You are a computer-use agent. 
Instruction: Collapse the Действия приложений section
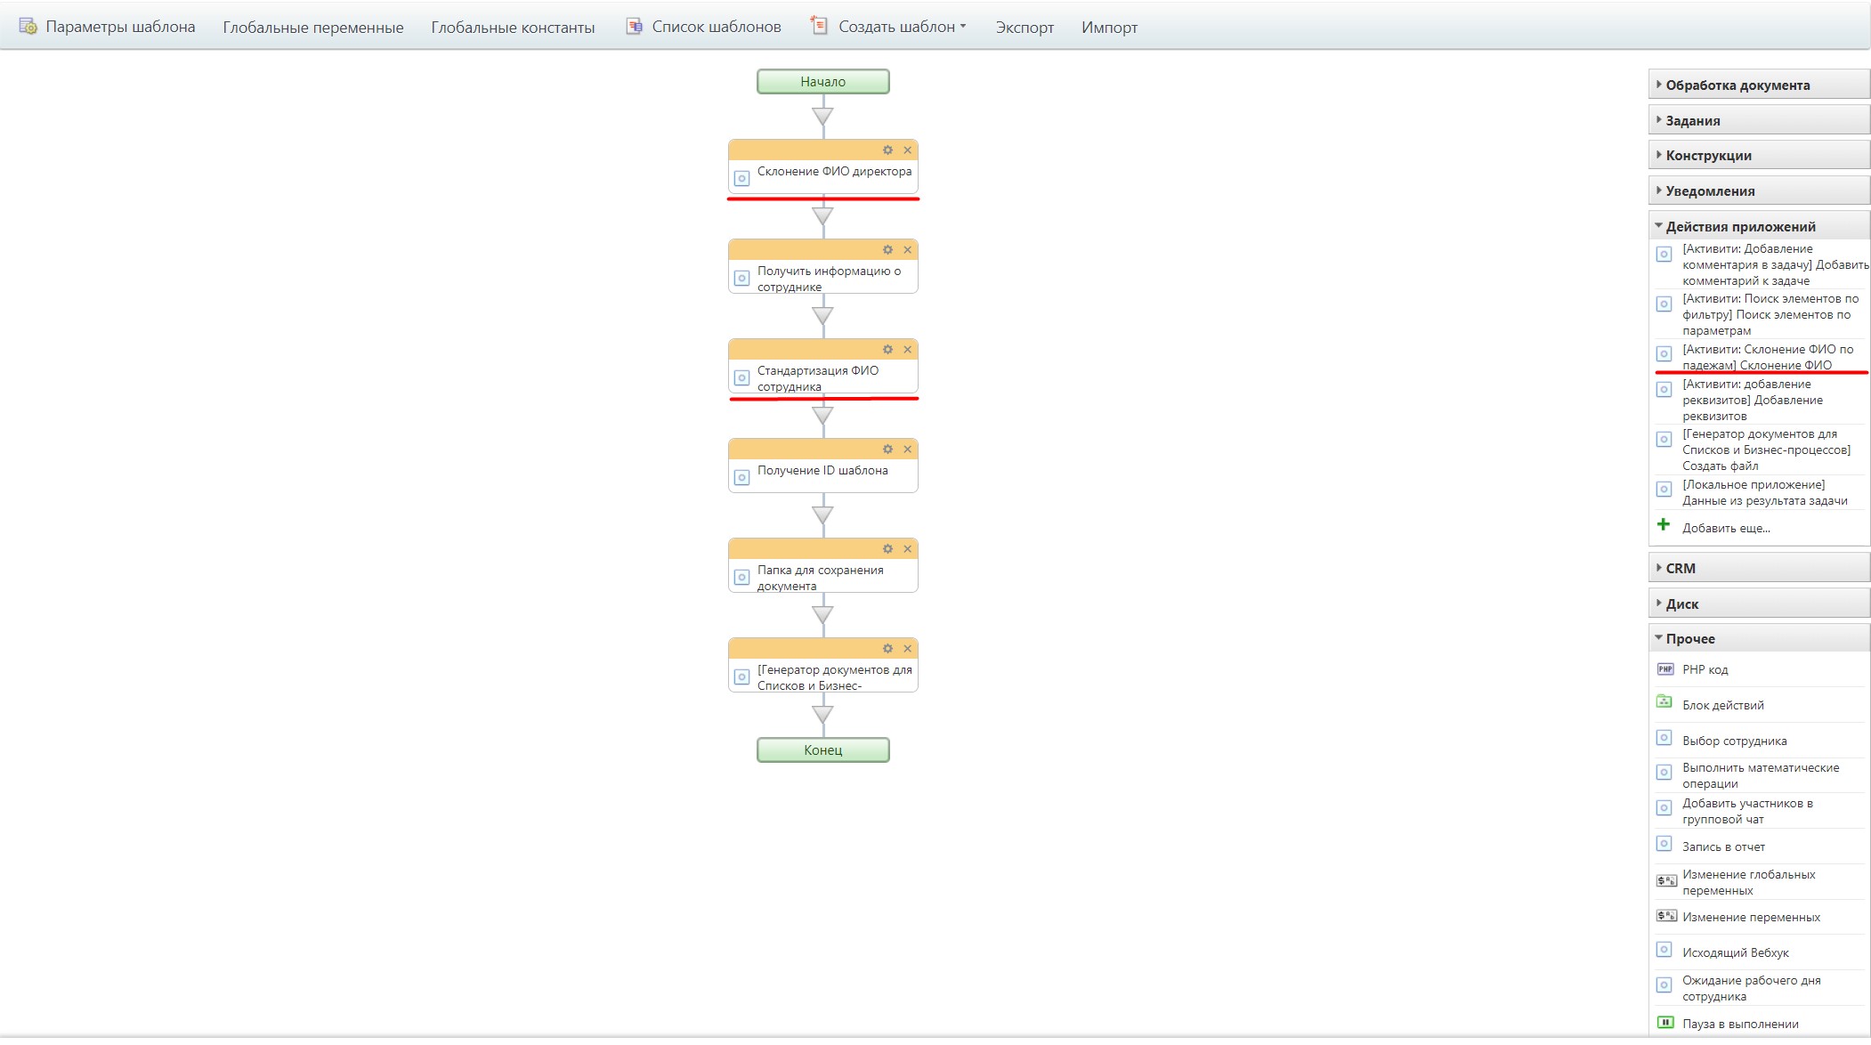(x=1739, y=226)
